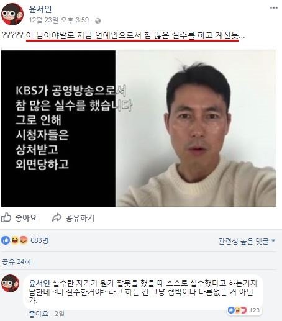Click the laughing reaction emoji near 683명
Screen dimensions: 282x321
tap(14, 240)
